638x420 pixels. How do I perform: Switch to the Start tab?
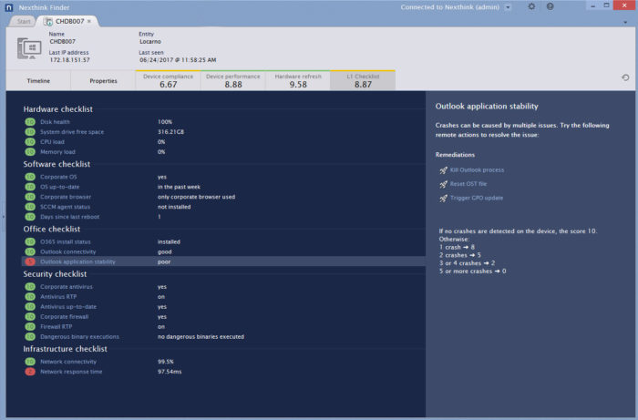click(23, 21)
